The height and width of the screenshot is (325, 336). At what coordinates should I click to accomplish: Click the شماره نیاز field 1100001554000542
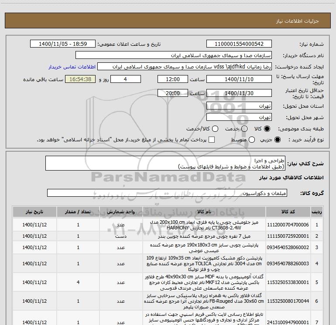coord(239,44)
